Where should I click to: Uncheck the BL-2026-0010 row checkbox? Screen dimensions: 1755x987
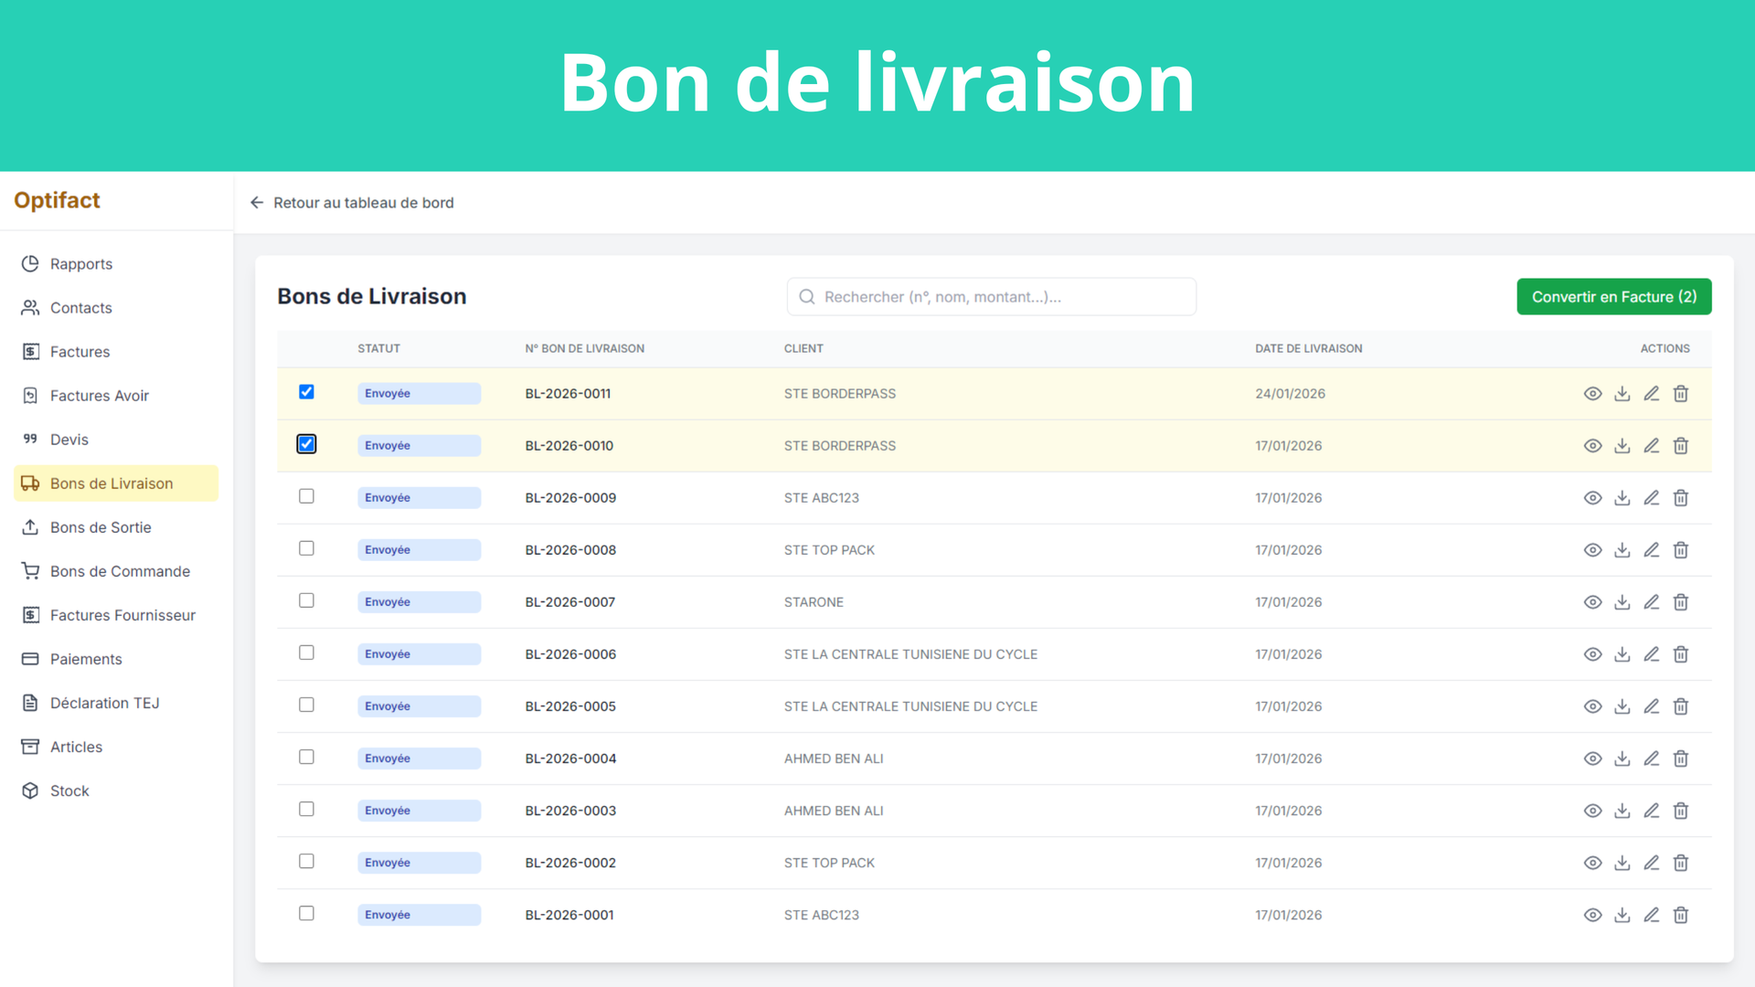click(x=306, y=444)
